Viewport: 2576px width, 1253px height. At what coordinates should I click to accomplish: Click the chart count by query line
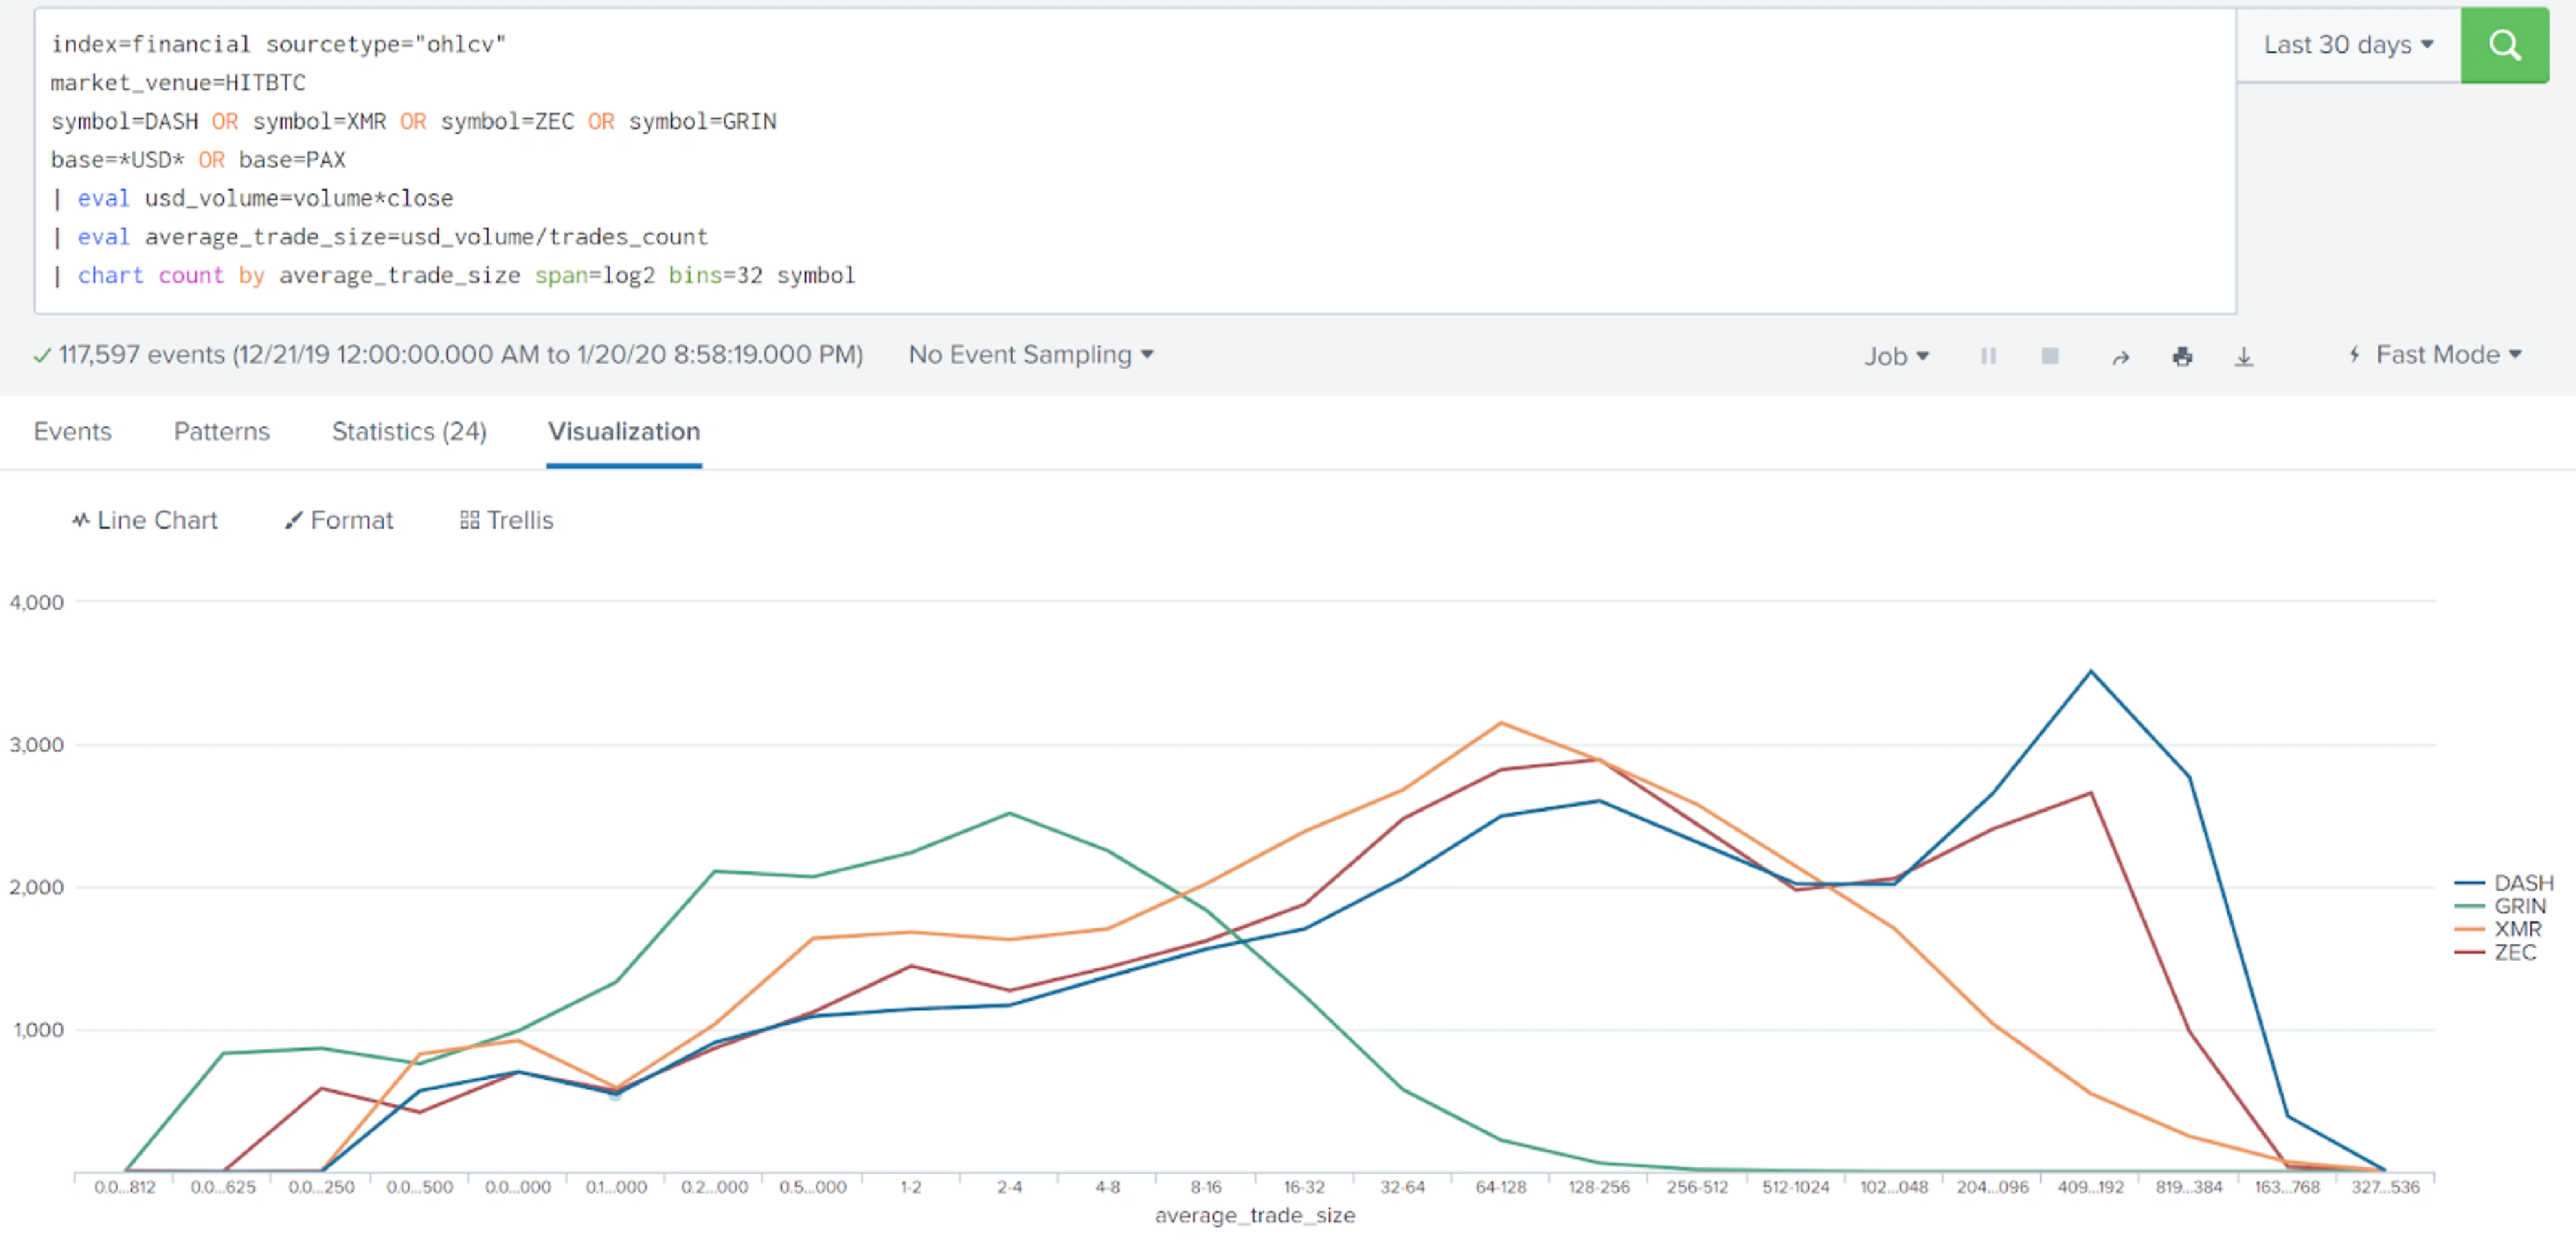pos(453,275)
